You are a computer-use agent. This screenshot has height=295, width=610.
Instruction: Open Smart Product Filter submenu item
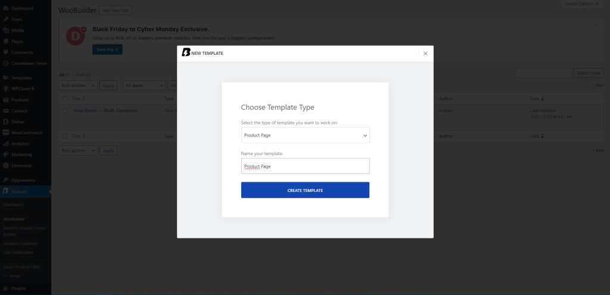click(21, 267)
